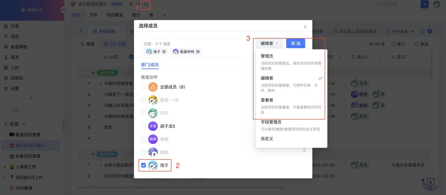Viewport: 446px width, 195px height.
Task: Expand the 人事部工作 tree item
Action: click(5, 167)
